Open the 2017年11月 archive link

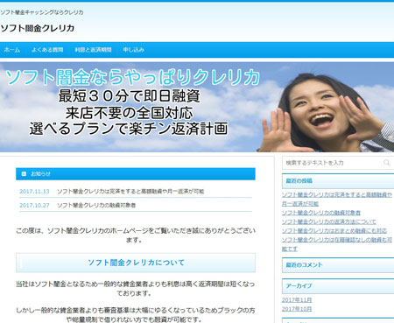coord(297,300)
